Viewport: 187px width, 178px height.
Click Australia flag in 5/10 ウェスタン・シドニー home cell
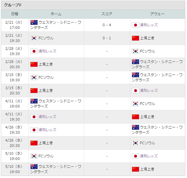pyautogui.click(x=34, y=166)
